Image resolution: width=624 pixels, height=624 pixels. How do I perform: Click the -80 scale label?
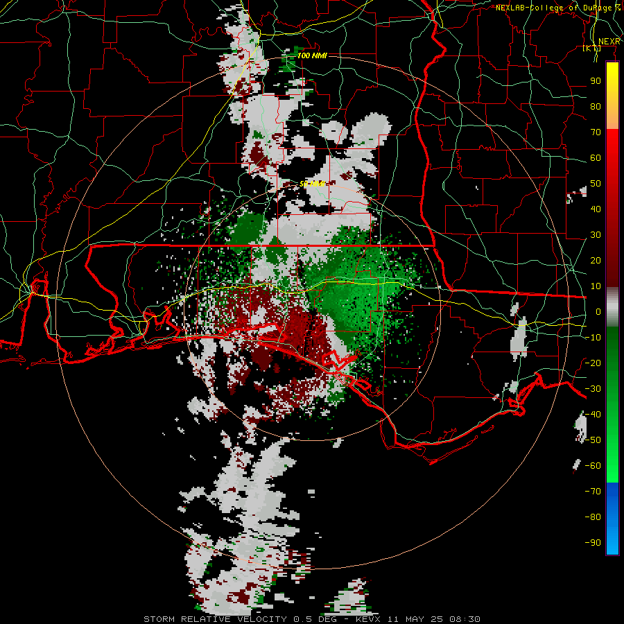593,517
